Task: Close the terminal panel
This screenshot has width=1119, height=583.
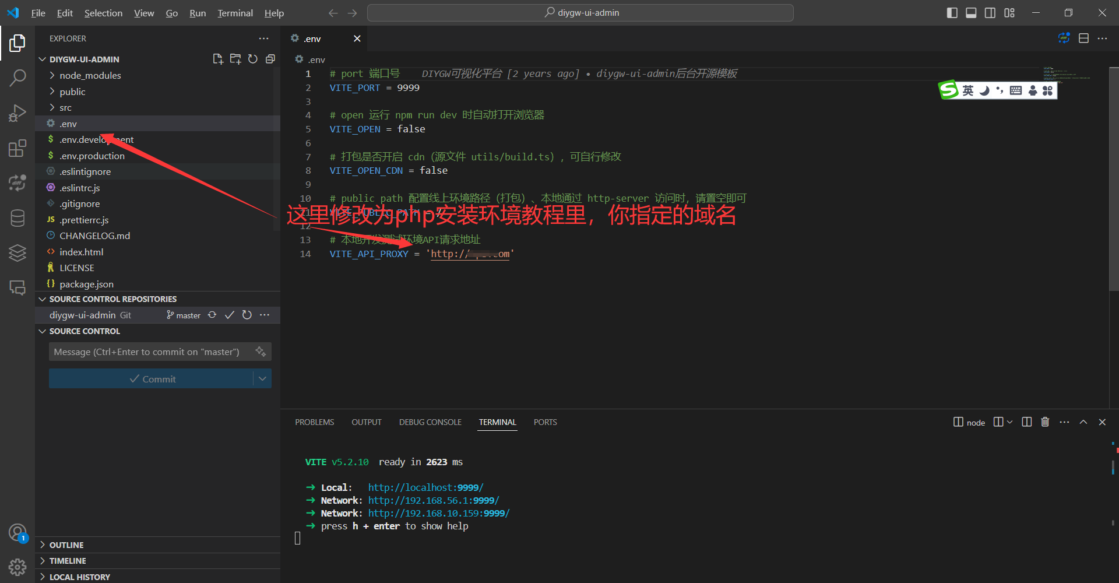Action: (1102, 422)
